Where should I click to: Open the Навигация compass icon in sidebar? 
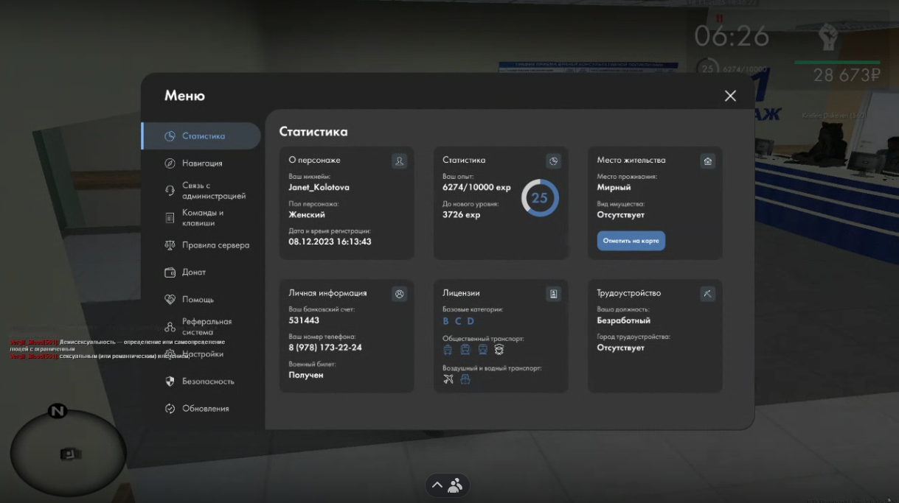pyautogui.click(x=170, y=163)
